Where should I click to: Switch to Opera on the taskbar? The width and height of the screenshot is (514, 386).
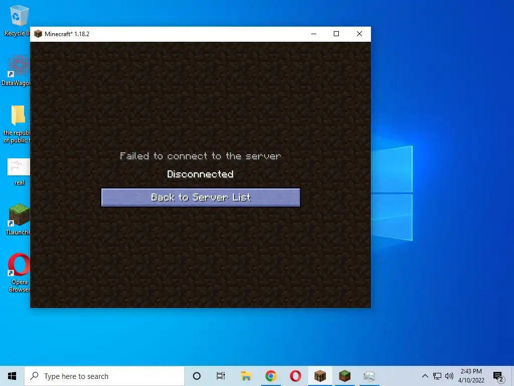point(295,376)
